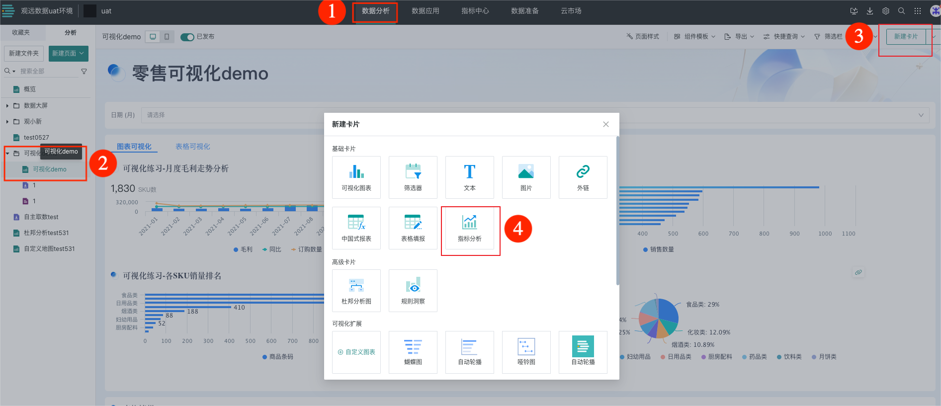Select the 中国式报表 card
This screenshot has width=941, height=406.
coord(356,228)
